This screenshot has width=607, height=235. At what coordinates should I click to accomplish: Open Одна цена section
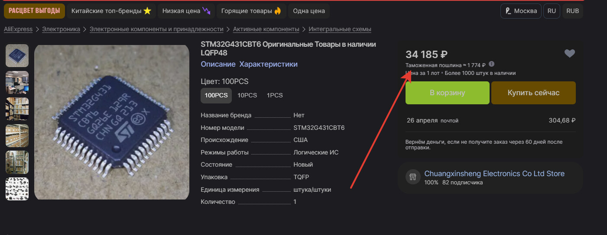[x=309, y=11]
